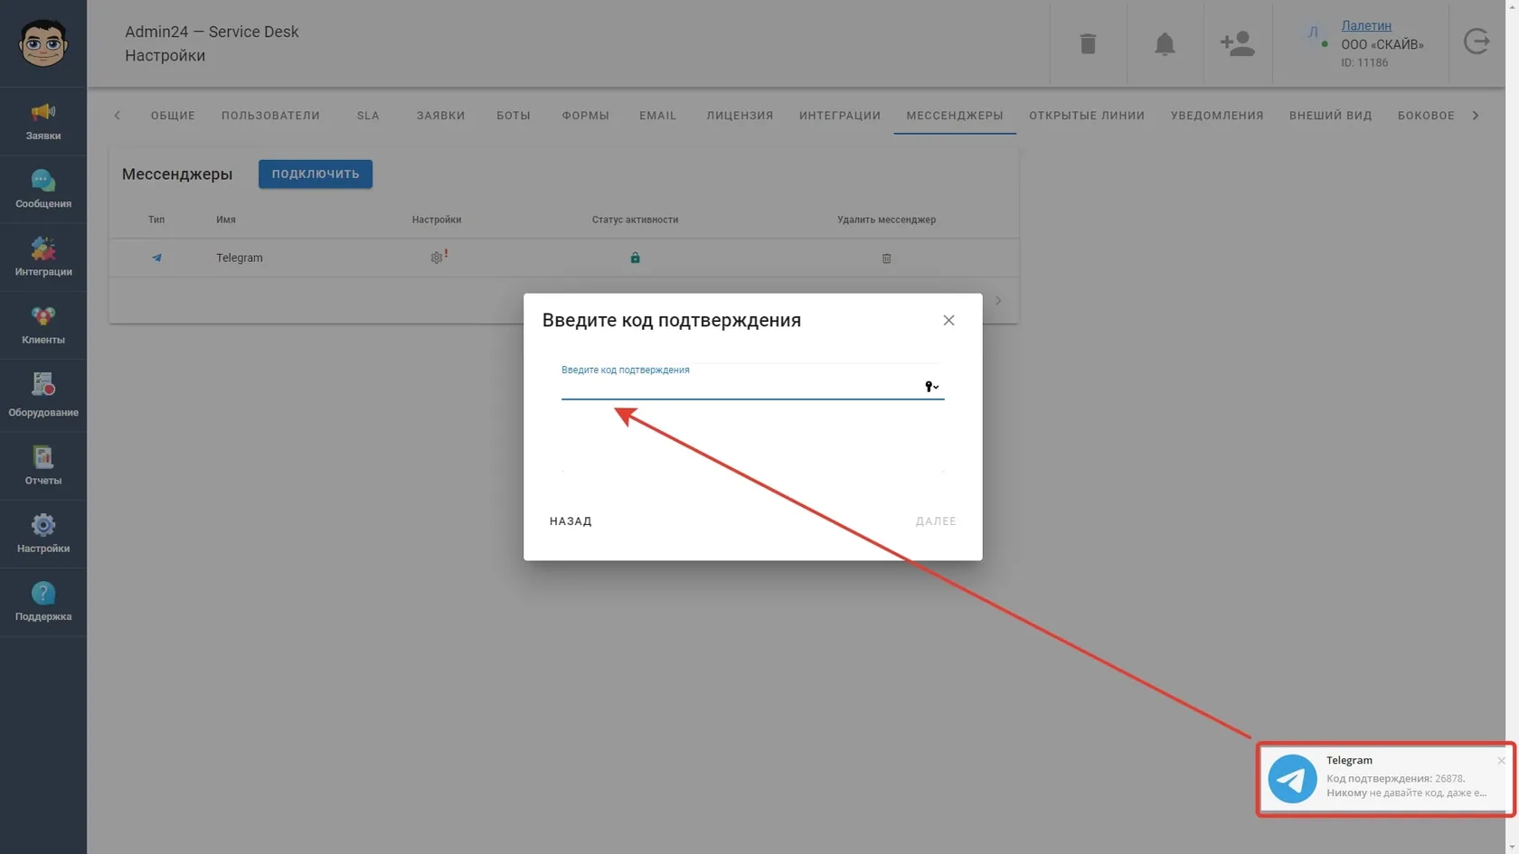
Task: Open notifications bell
Action: point(1165,43)
